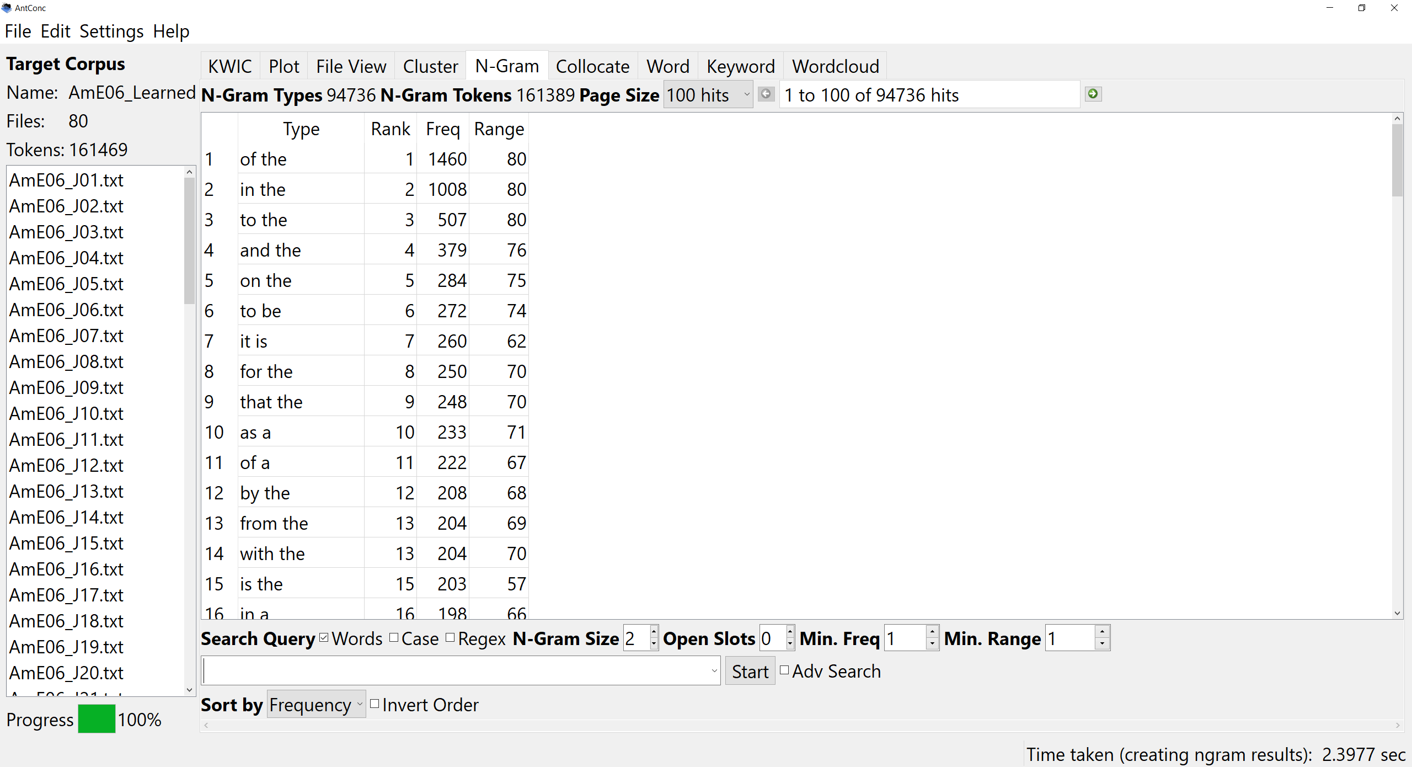Click the green progress bar
This screenshot has height=767, width=1412.
97,719
